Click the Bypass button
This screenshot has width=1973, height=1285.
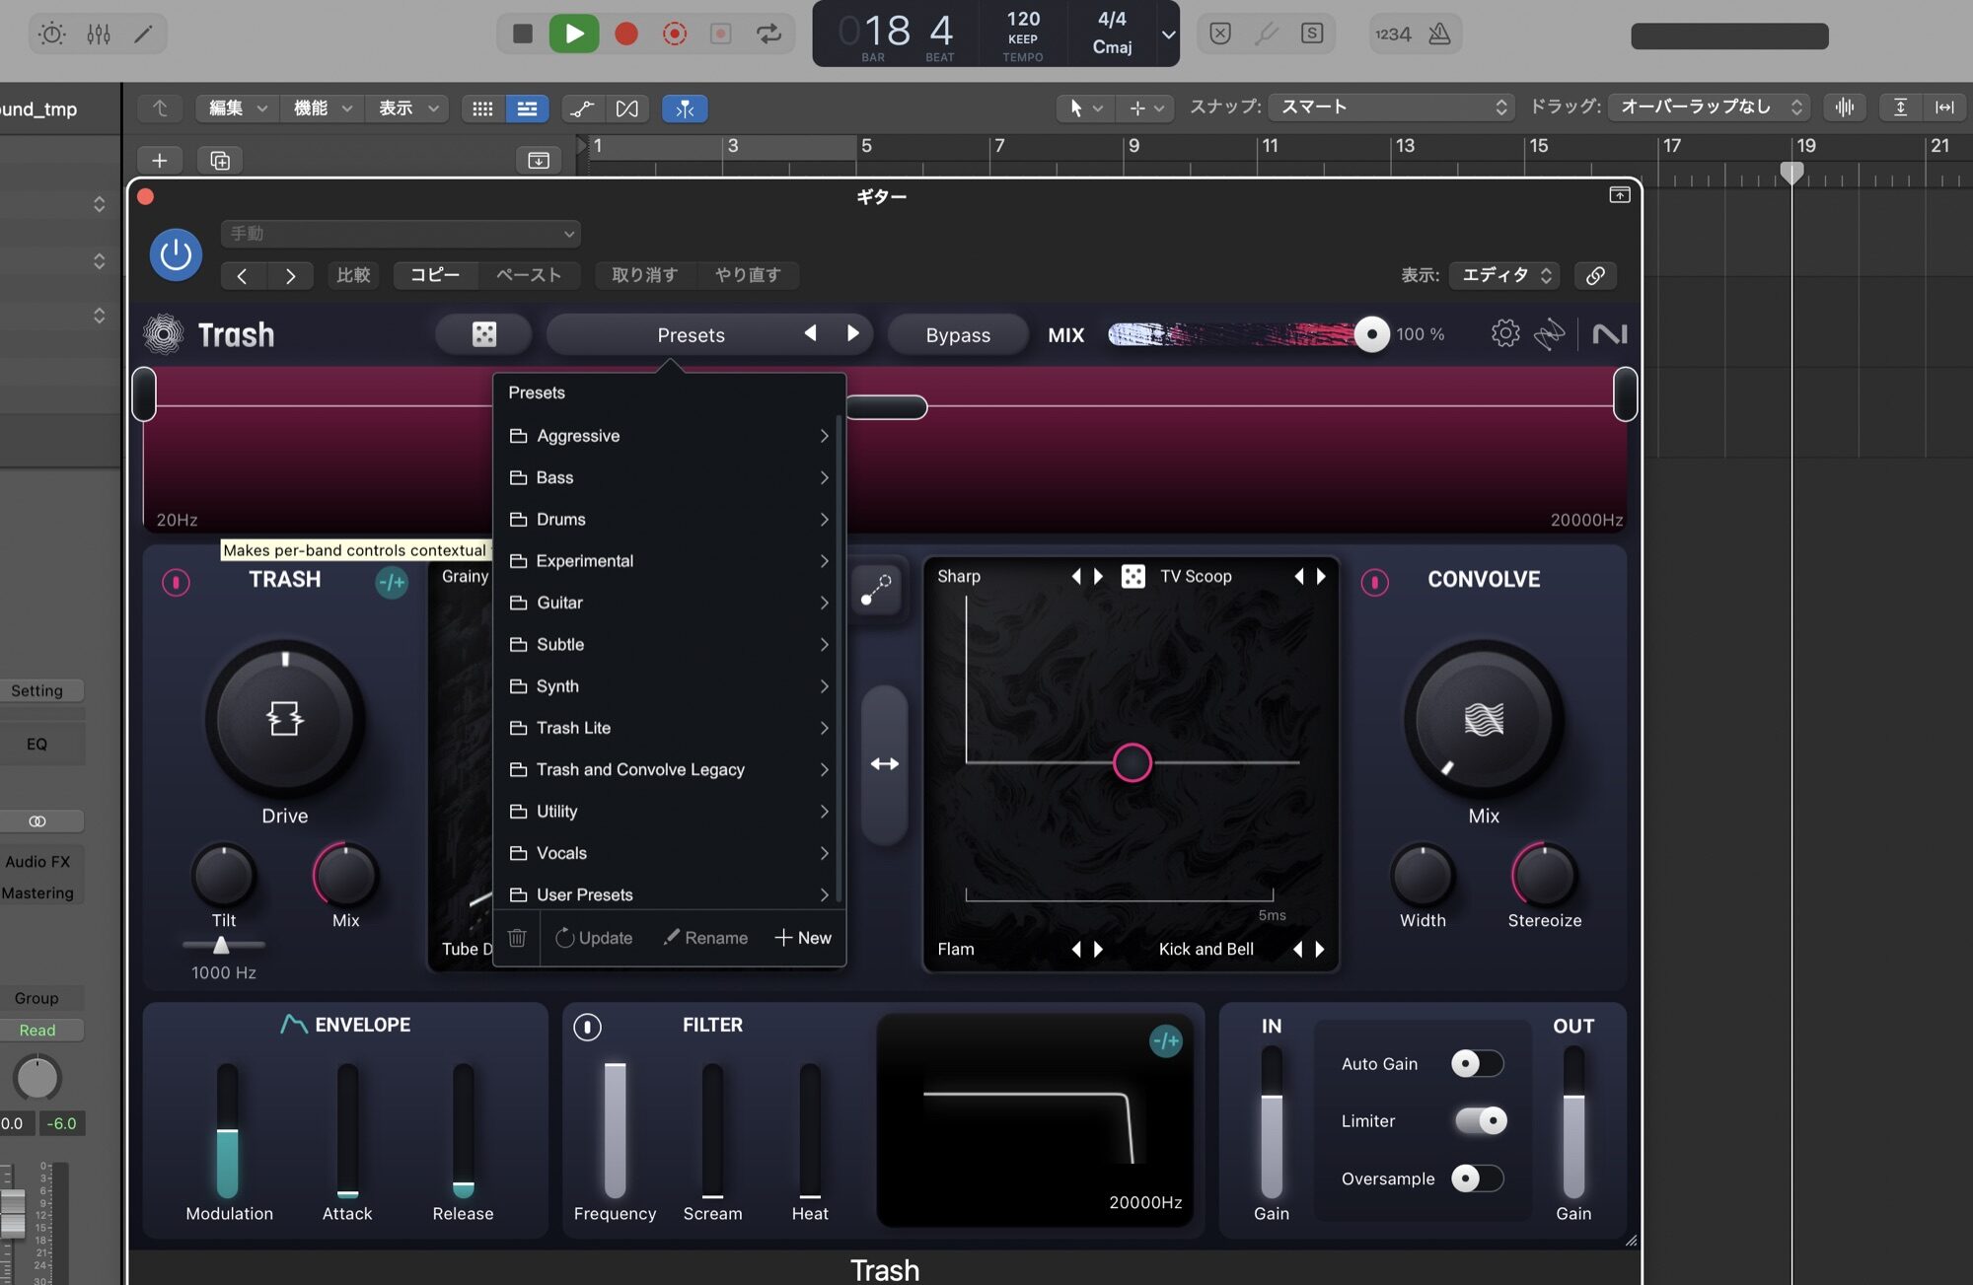(958, 334)
